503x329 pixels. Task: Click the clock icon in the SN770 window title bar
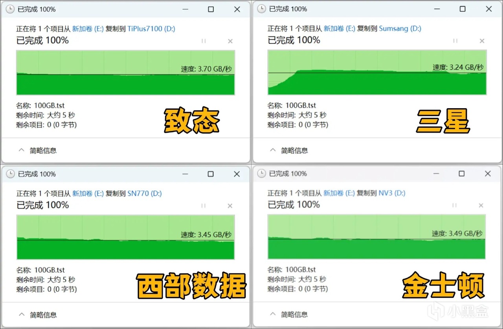point(10,174)
